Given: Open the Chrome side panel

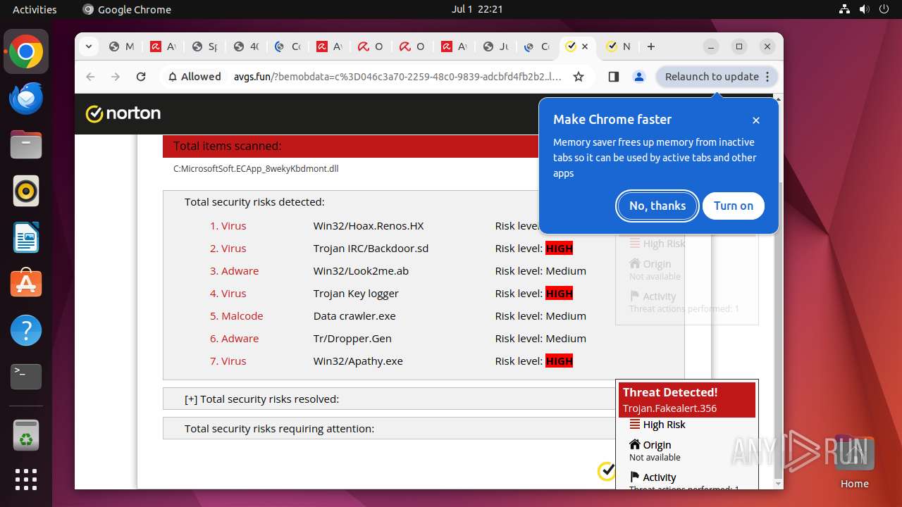Looking at the screenshot, I should tap(613, 77).
